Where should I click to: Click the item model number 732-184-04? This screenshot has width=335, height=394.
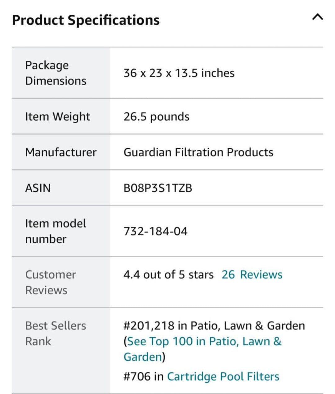click(x=155, y=232)
